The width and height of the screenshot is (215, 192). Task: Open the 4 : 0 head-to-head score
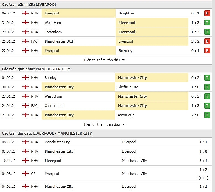tap(203, 151)
